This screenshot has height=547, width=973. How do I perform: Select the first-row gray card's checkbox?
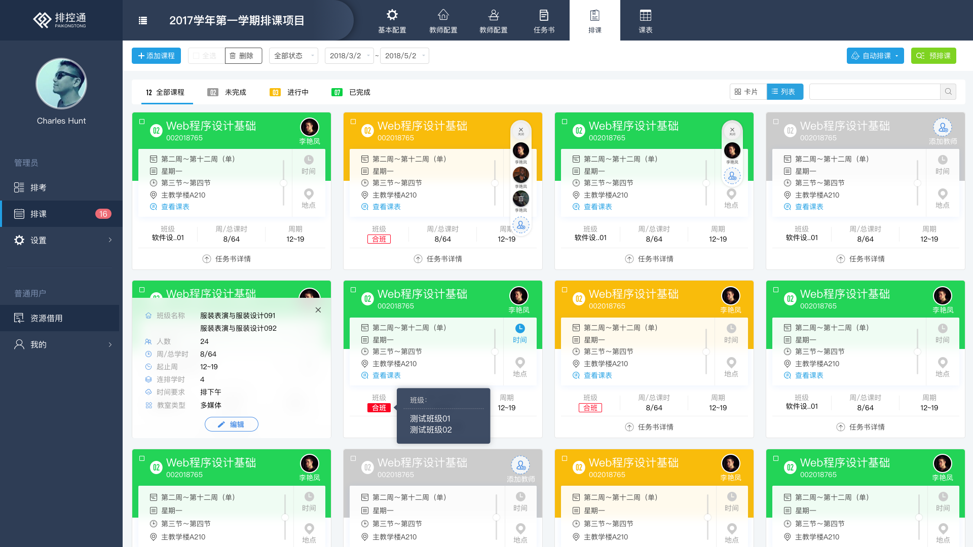tap(776, 122)
